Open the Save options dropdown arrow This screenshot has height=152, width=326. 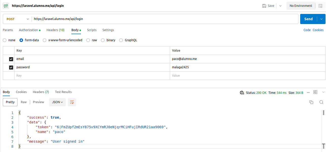click(280, 6)
